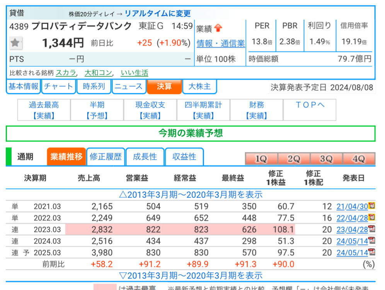Click the 営業益 column header
This screenshot has height=290, width=385.
(137, 178)
